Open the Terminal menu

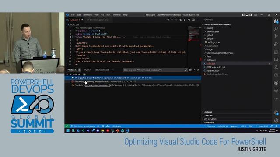117,15
